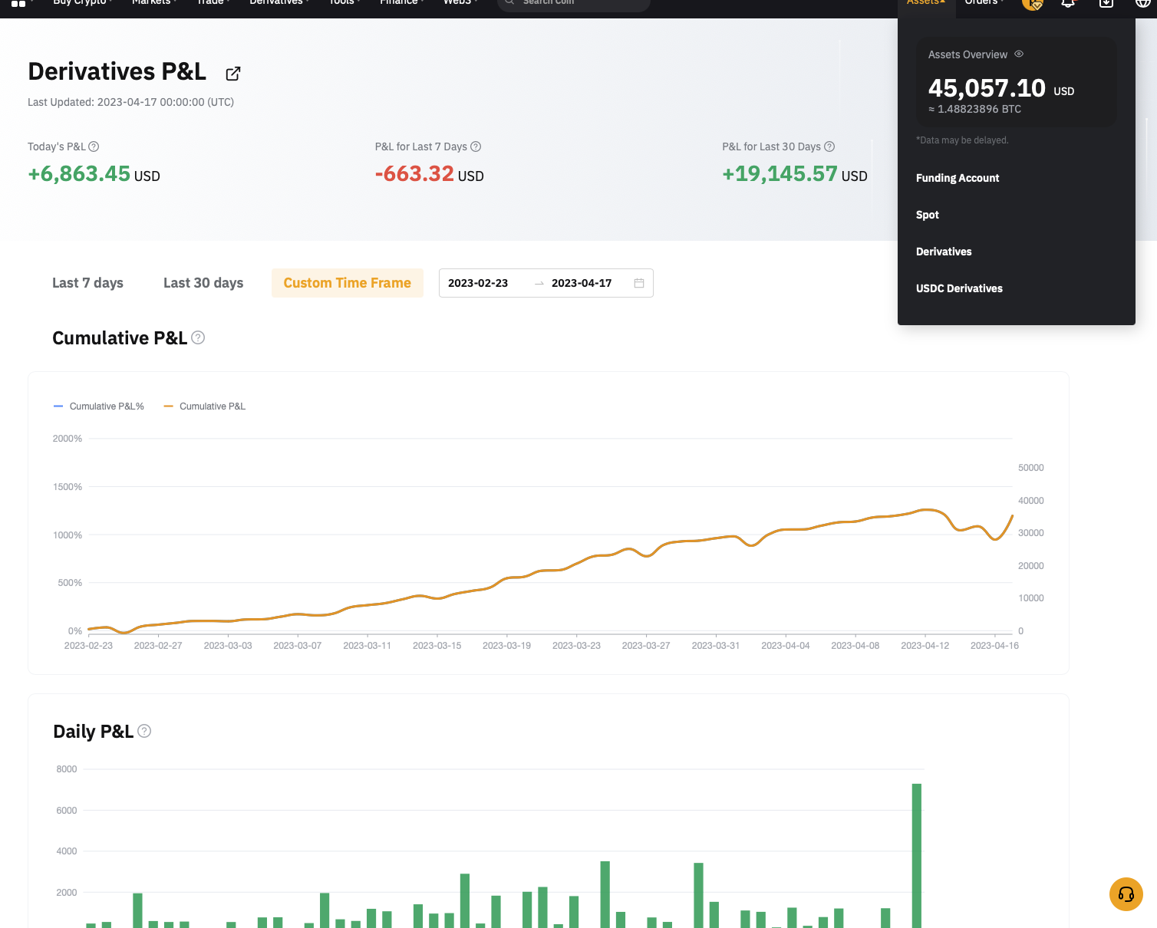Open the Derivatives P&L share/export icon
The height and width of the screenshot is (928, 1157).
[x=233, y=74]
